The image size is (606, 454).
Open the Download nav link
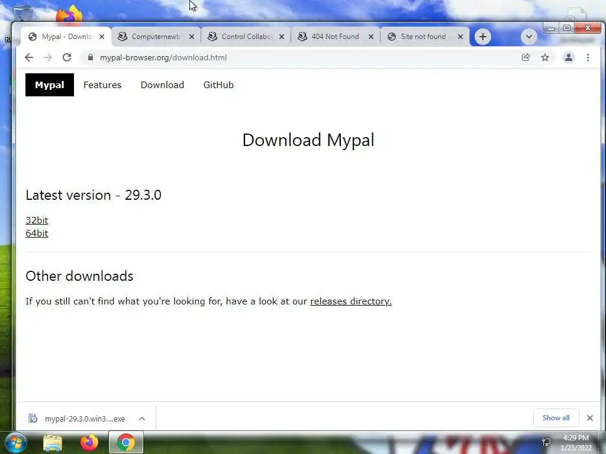(x=162, y=85)
